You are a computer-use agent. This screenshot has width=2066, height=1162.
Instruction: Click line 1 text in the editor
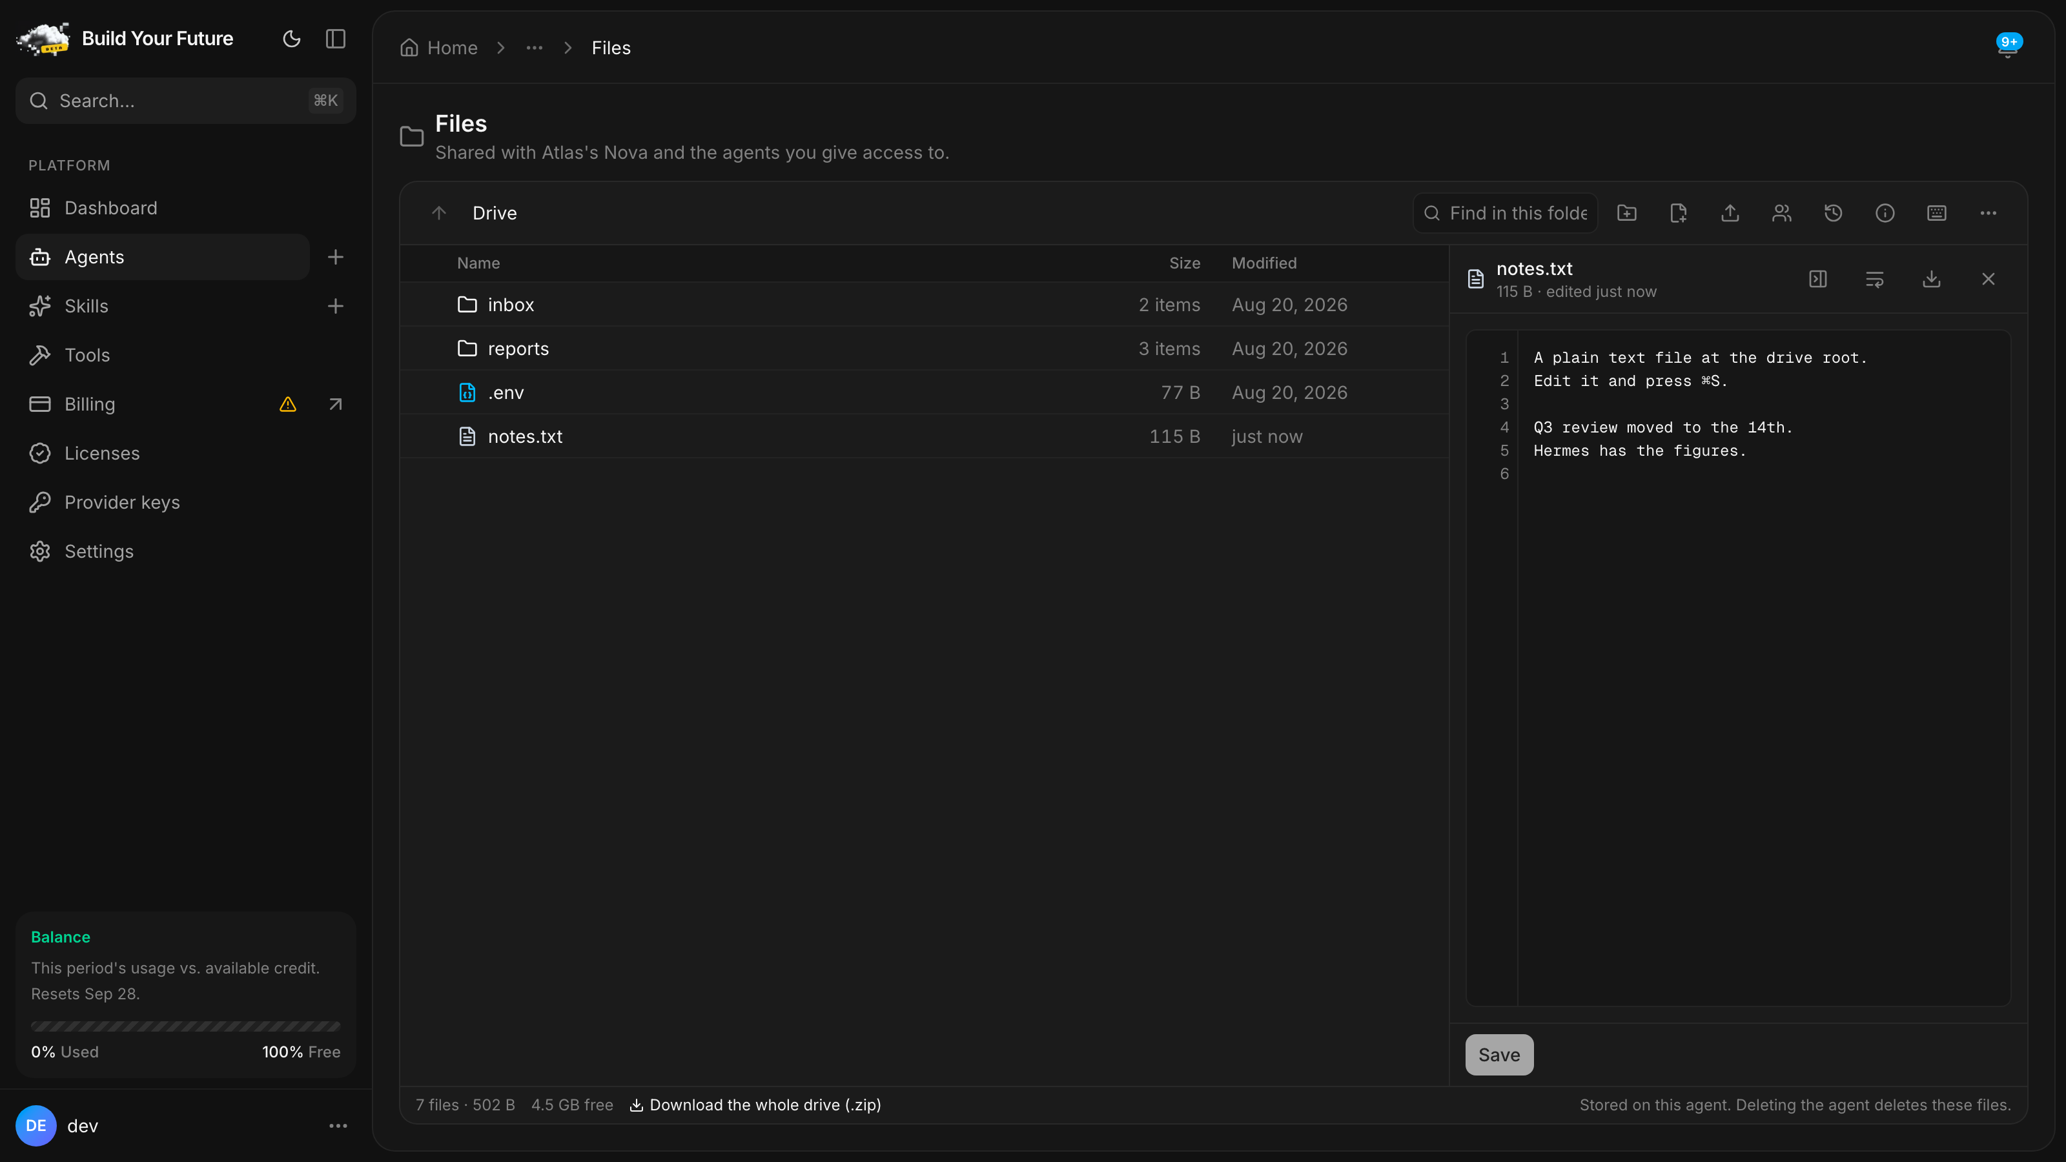pyautogui.click(x=1701, y=358)
